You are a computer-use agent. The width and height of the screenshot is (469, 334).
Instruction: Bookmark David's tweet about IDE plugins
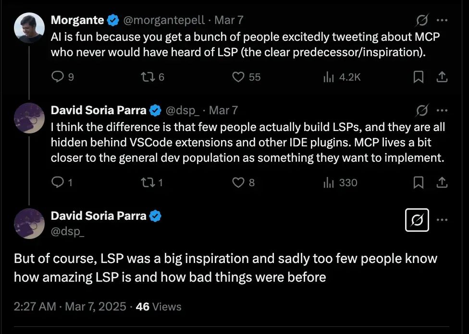click(x=419, y=182)
